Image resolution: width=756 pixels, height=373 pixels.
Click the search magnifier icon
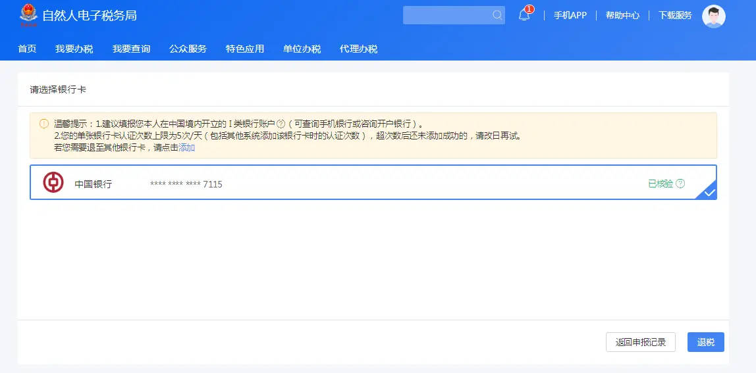497,15
